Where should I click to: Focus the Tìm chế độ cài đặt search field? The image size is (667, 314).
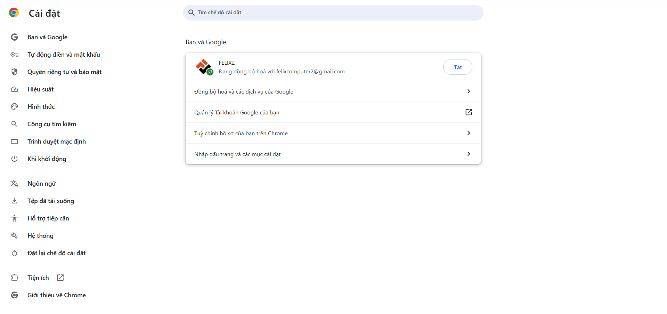pos(334,13)
